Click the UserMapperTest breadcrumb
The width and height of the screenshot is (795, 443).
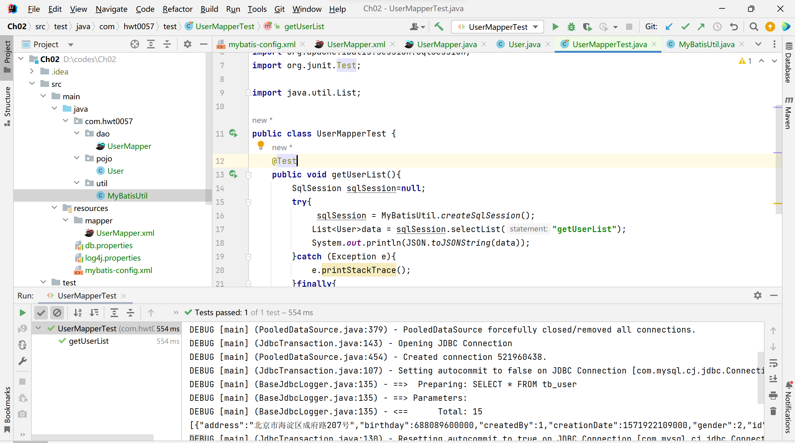[225, 27]
